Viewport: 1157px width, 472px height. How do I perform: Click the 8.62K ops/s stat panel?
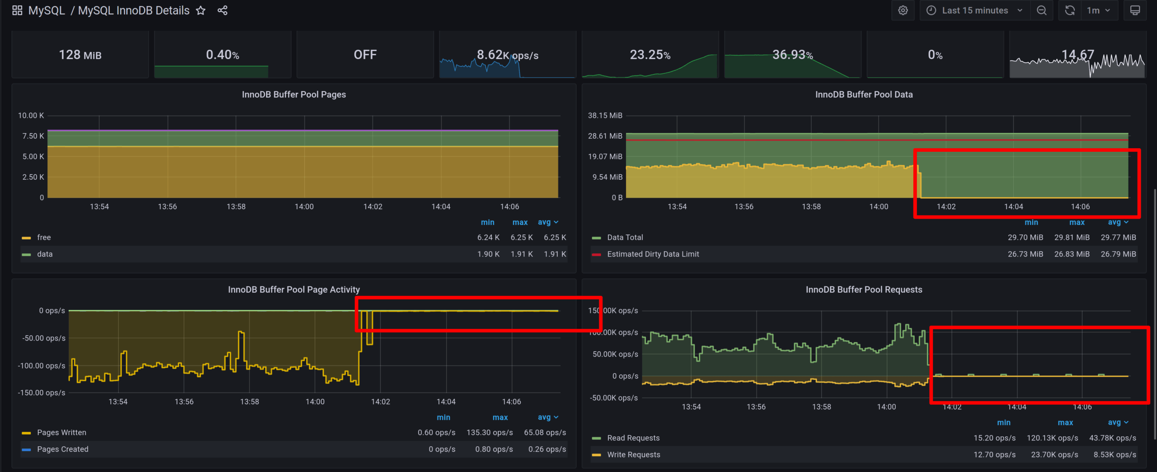pos(507,54)
